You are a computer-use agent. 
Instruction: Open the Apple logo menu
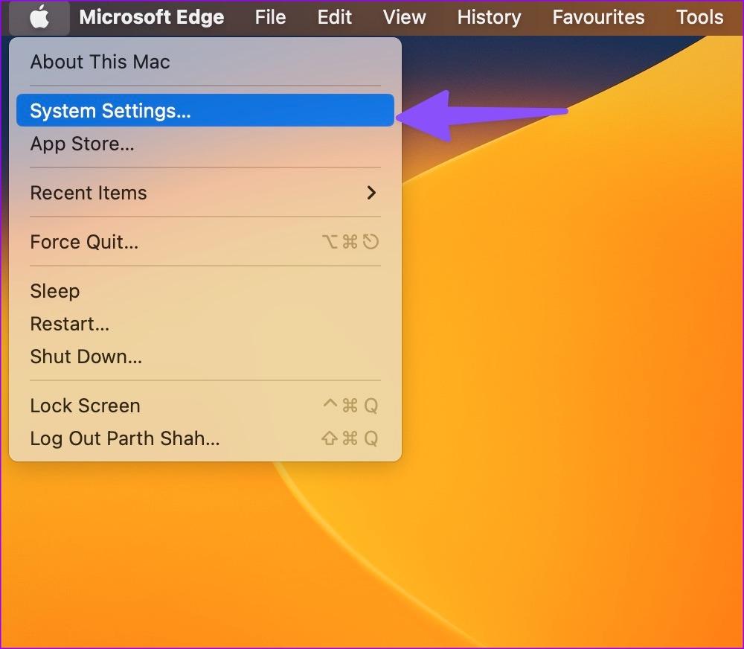pos(39,18)
